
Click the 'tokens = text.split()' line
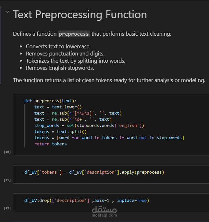(x=60, y=132)
